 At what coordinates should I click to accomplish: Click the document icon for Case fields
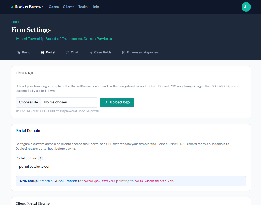90,52
